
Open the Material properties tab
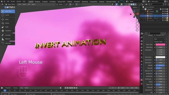[142, 80]
